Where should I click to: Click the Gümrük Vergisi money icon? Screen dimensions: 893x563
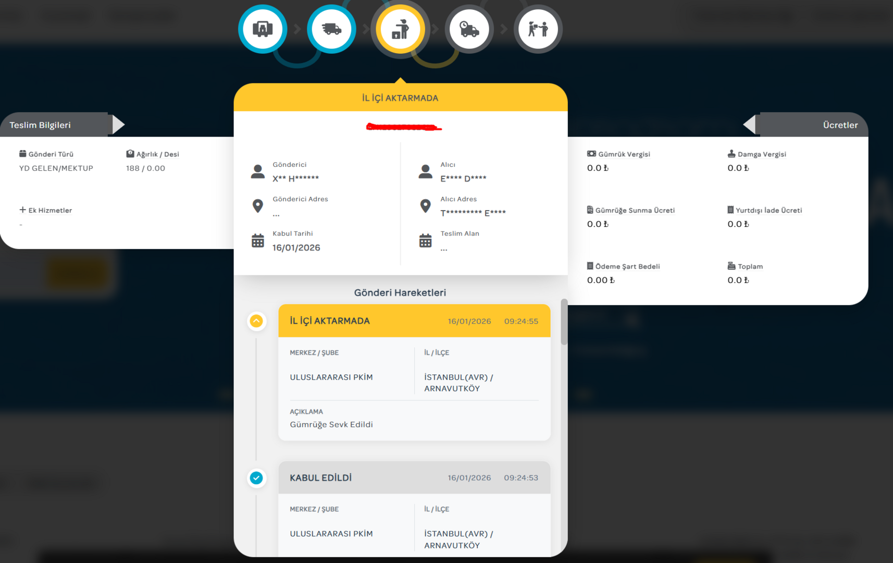pyautogui.click(x=591, y=154)
